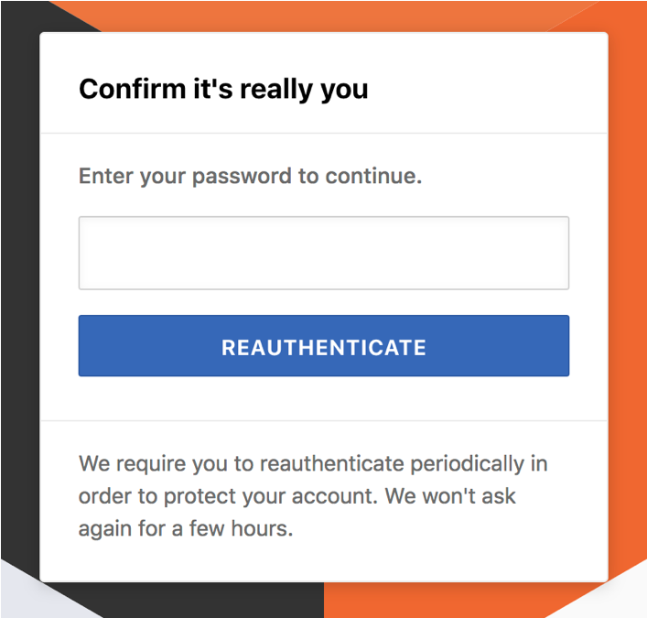Click the dark strip beneath the dialog card
The width and height of the screenshot is (647, 618).
point(214,600)
